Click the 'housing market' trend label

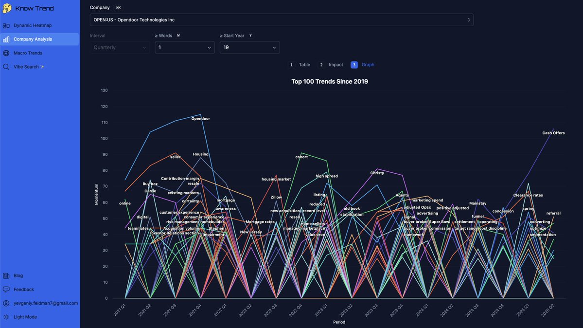pyautogui.click(x=276, y=180)
